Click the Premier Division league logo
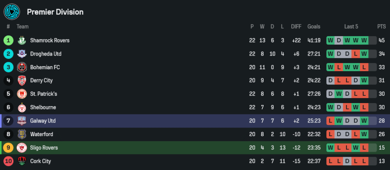 click(12, 12)
